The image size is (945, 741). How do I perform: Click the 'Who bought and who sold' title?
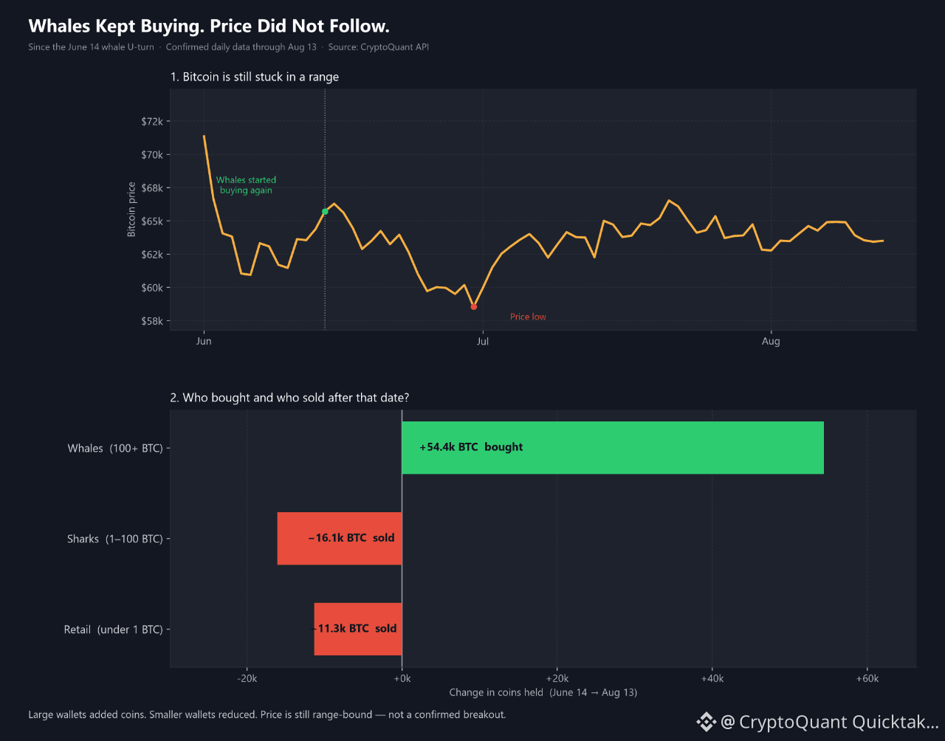click(x=289, y=398)
